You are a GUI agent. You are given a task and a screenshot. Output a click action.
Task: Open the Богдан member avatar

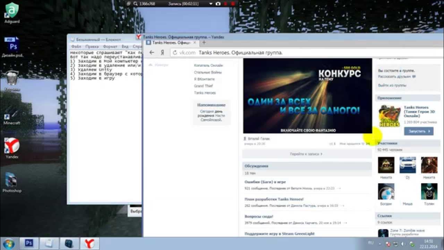(x=386, y=192)
